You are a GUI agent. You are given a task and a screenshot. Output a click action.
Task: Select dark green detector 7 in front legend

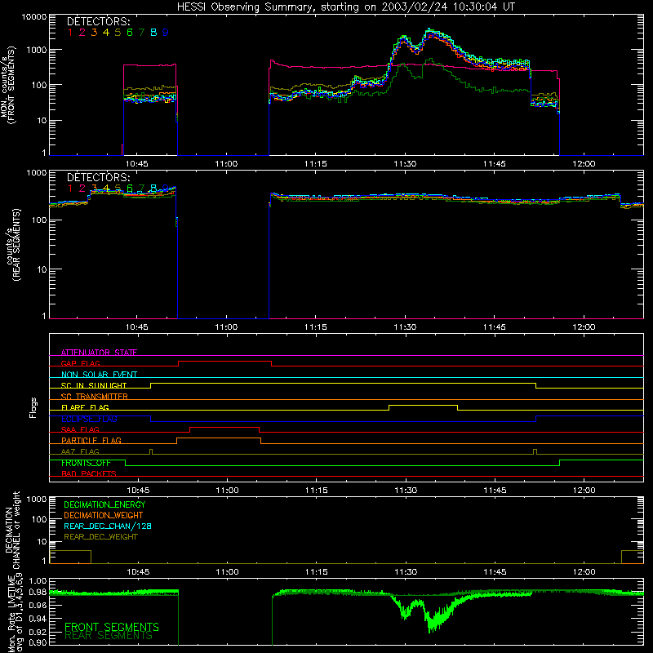point(141,33)
